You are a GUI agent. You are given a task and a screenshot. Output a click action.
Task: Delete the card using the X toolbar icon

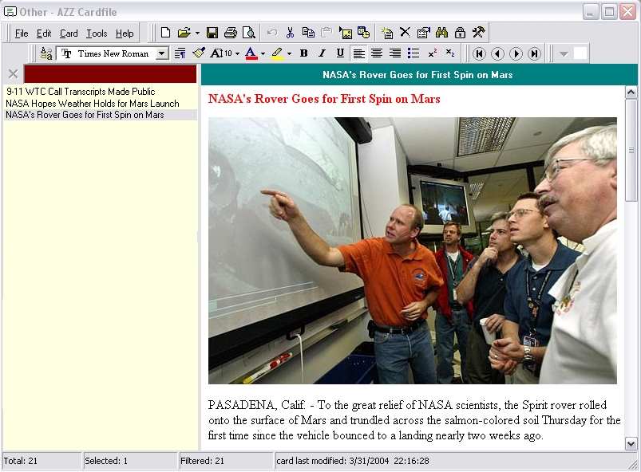(405, 33)
